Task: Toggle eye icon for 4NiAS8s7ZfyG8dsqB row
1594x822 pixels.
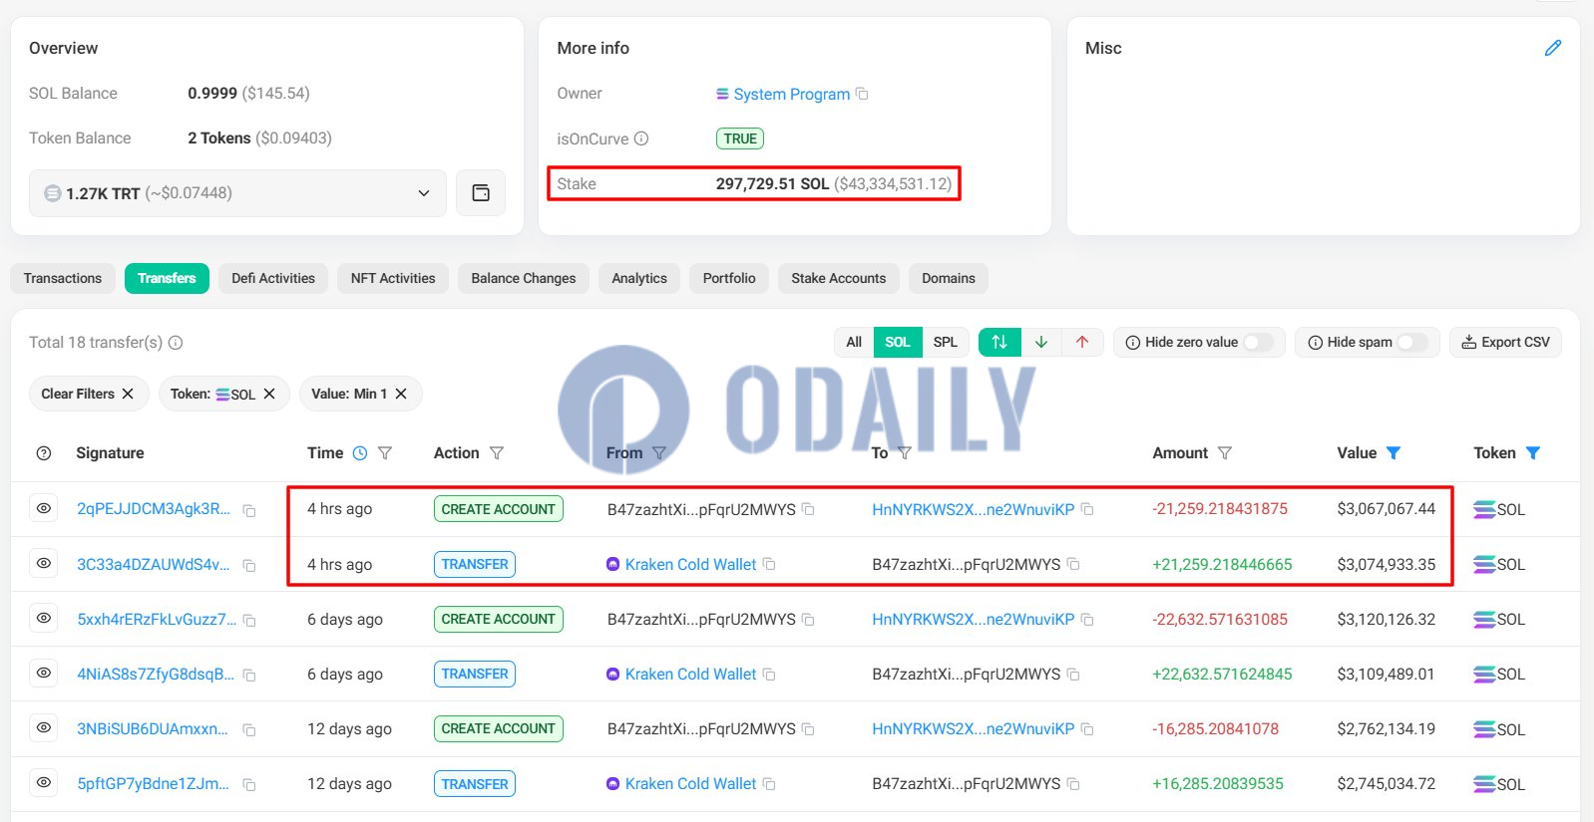Action: (44, 673)
